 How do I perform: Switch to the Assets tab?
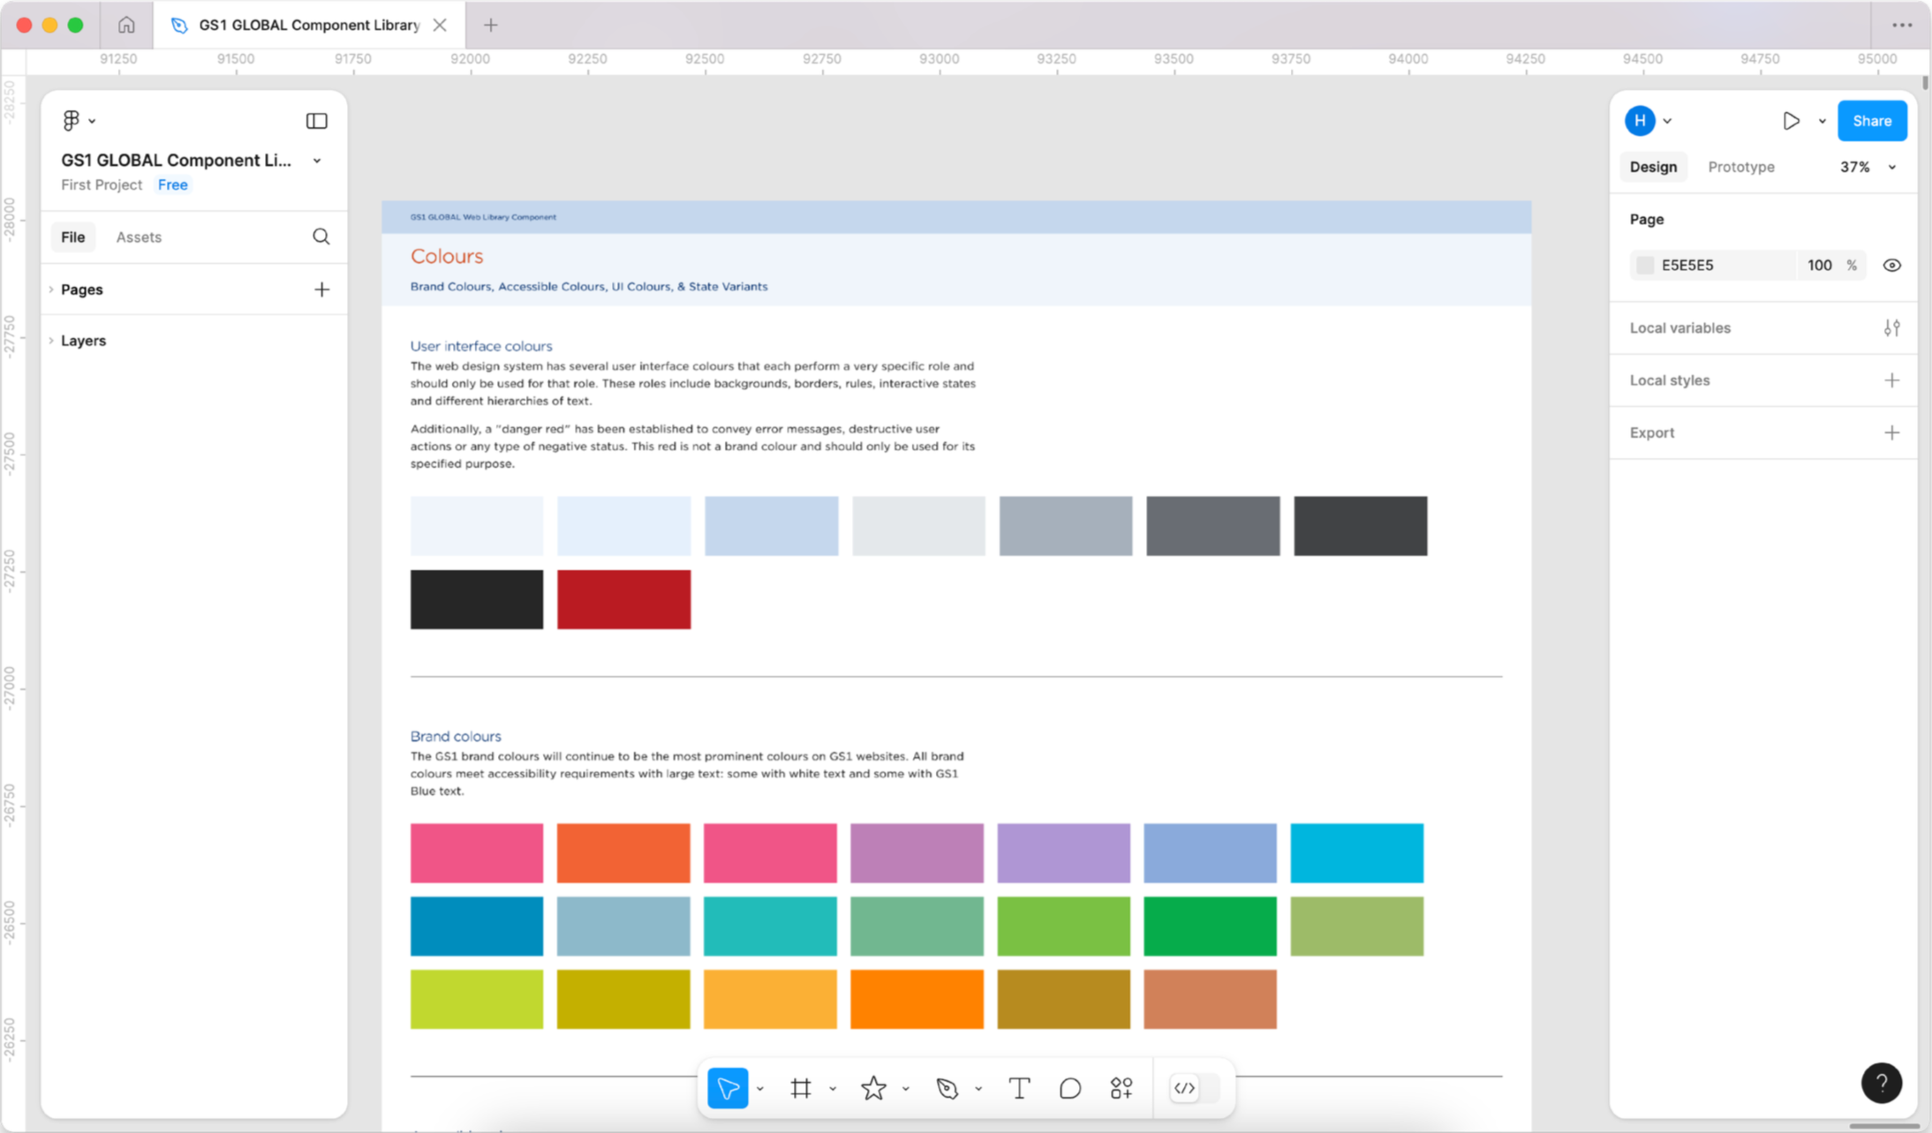point(139,236)
